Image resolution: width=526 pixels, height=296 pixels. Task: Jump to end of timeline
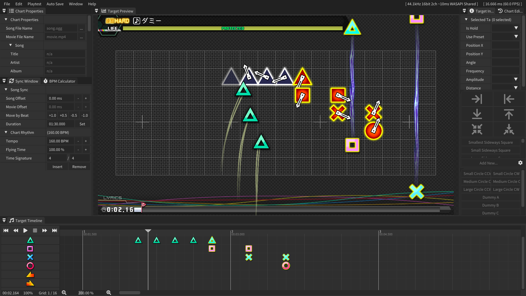click(55, 231)
